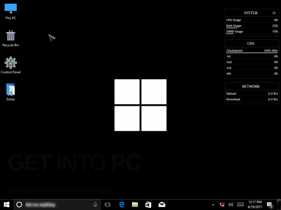The width and height of the screenshot is (281, 210).
Task: Open settings gear on SYSTEM widget
Action: click(x=274, y=13)
